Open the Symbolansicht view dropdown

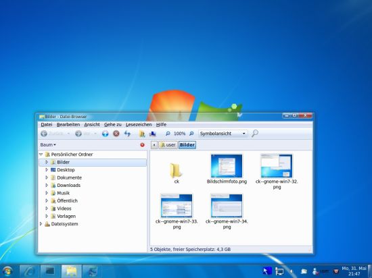coord(223,134)
